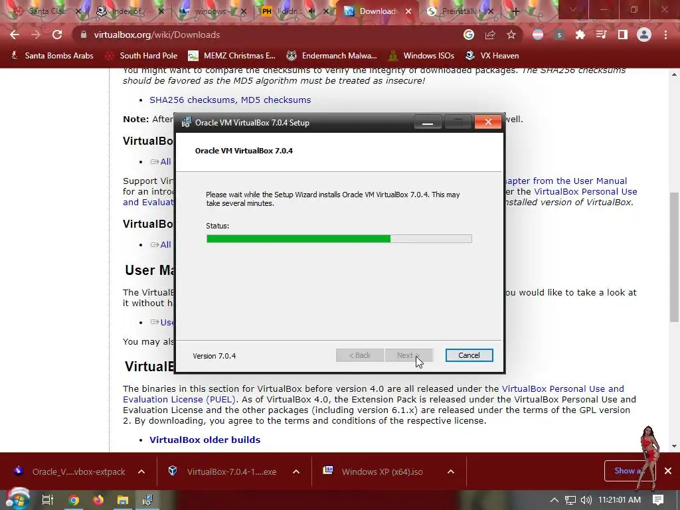The image size is (680, 510).
Task: Close the downloads shelf
Action: coord(668,471)
